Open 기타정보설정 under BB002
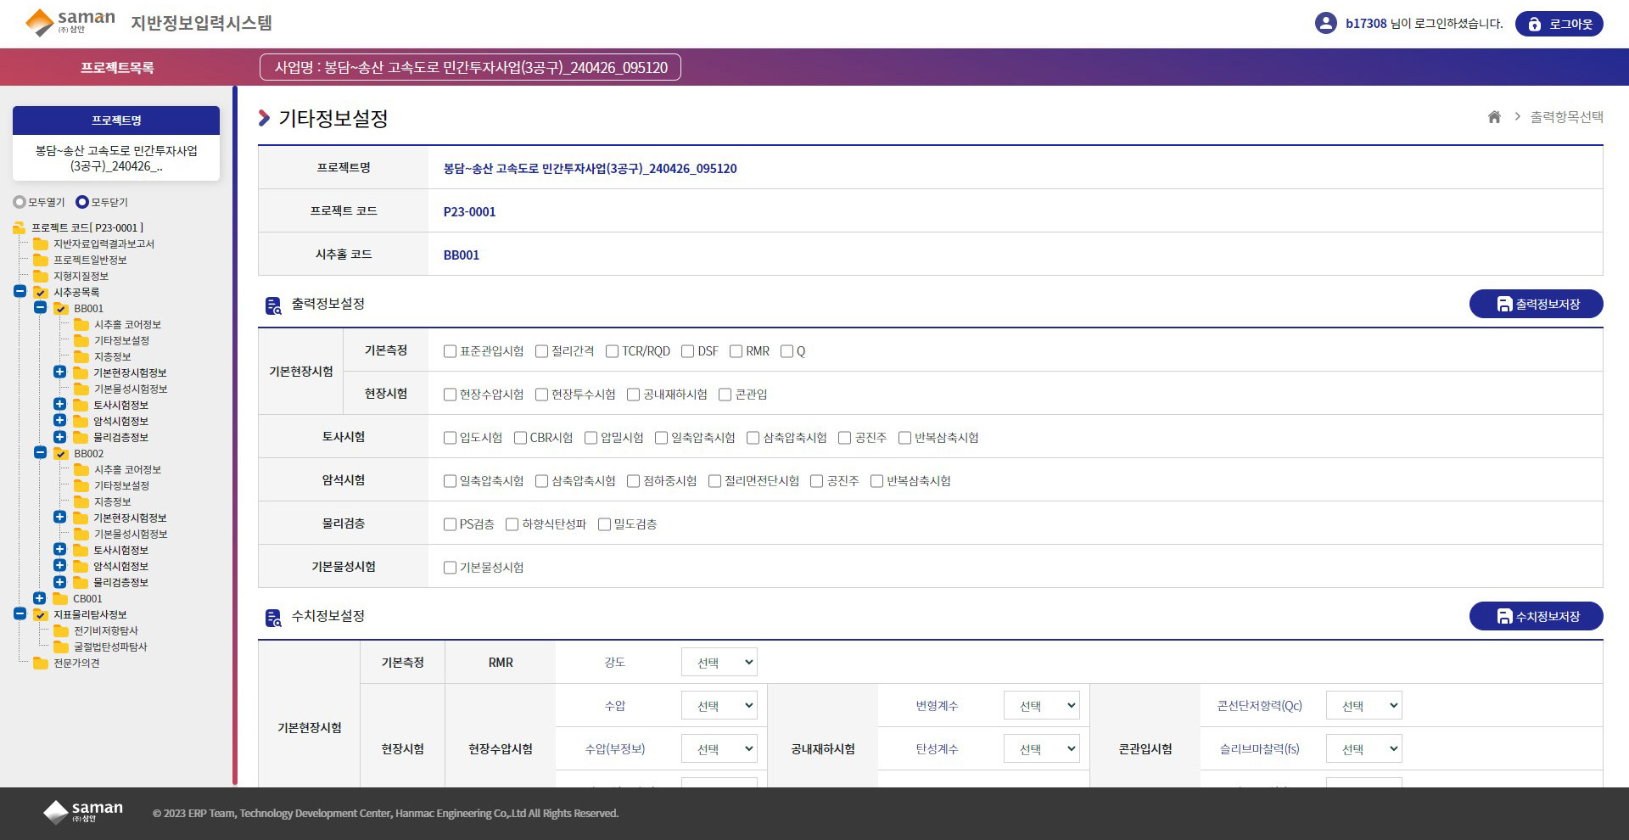 [x=121, y=486]
